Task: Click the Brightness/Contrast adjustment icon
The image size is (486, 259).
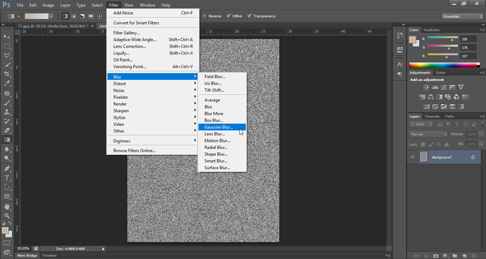Action: coord(426,87)
